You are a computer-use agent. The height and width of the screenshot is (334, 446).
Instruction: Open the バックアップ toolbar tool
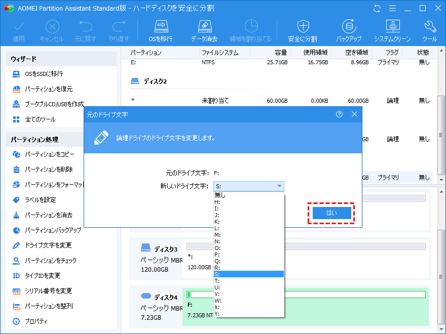[349, 31]
